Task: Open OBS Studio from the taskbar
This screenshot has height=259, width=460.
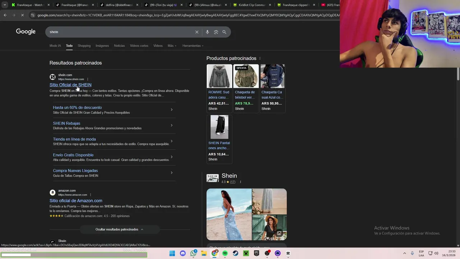Action: (x=267, y=253)
